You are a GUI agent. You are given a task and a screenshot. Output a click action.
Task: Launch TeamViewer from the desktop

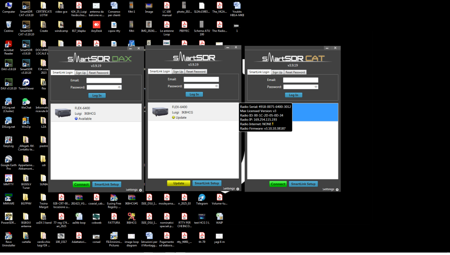[x=26, y=84]
